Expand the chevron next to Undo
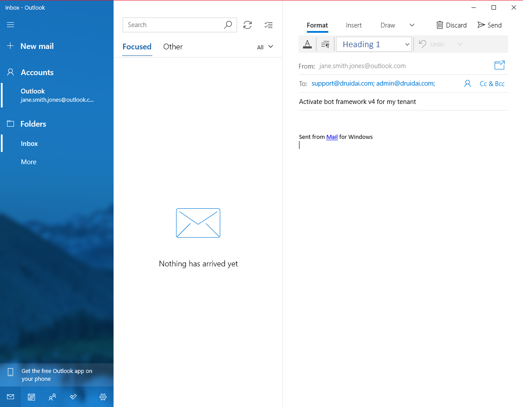The image size is (523, 407). coord(460,44)
